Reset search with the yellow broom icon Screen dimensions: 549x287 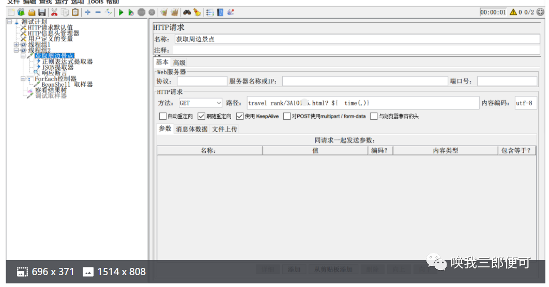click(x=197, y=12)
